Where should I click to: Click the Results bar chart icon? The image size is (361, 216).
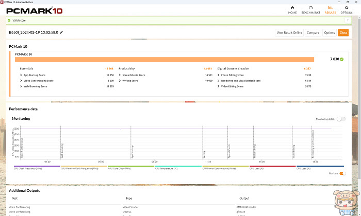point(330,8)
